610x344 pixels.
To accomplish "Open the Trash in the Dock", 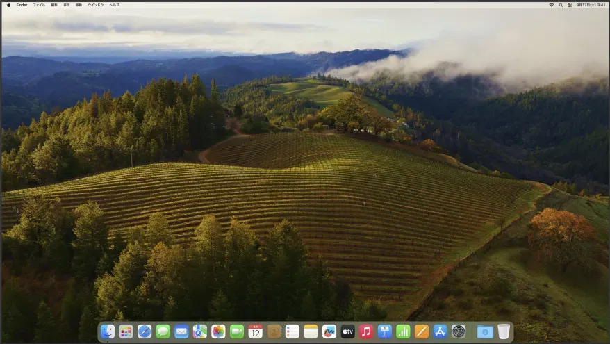I will [x=504, y=331].
